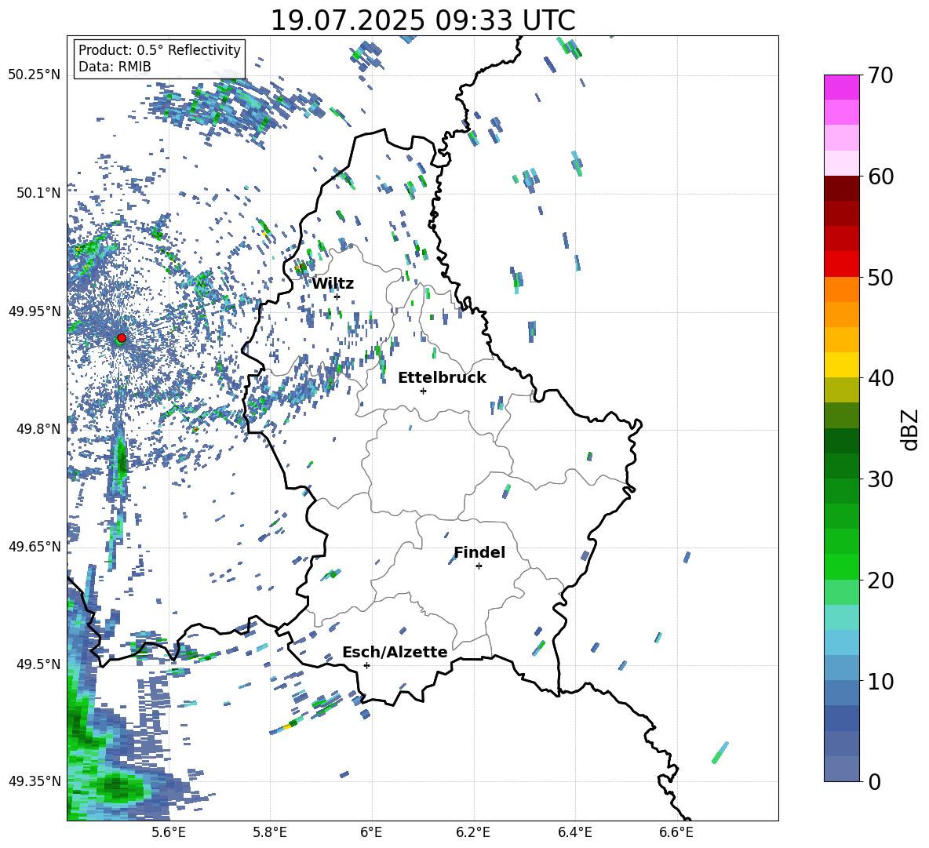Click the pale pink colorbar segment above 60
Image resolution: width=929 pixels, height=848 pixels.
coord(841,163)
